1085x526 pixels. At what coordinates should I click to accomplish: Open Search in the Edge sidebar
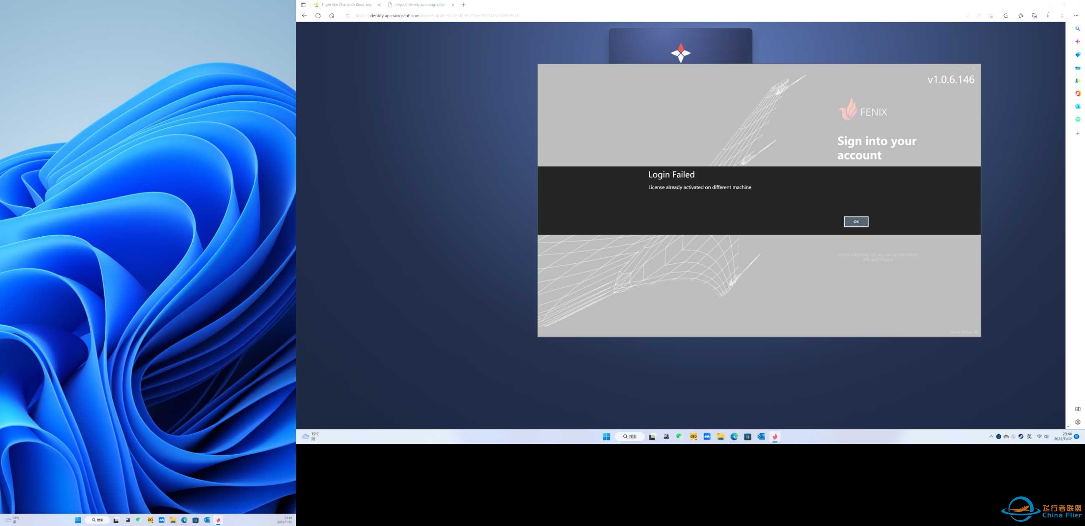pyautogui.click(x=1078, y=29)
